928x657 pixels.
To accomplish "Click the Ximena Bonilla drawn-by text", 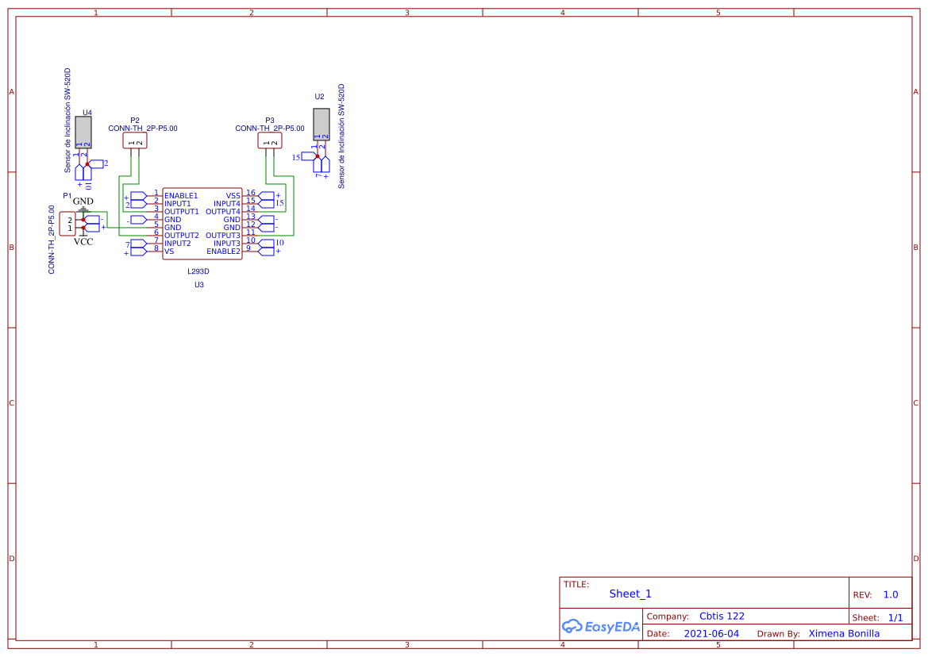I will point(843,633).
